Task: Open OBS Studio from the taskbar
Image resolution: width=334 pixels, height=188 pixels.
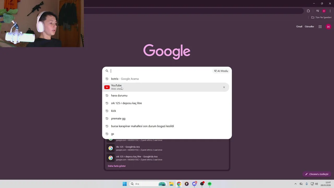Action: pos(202,184)
